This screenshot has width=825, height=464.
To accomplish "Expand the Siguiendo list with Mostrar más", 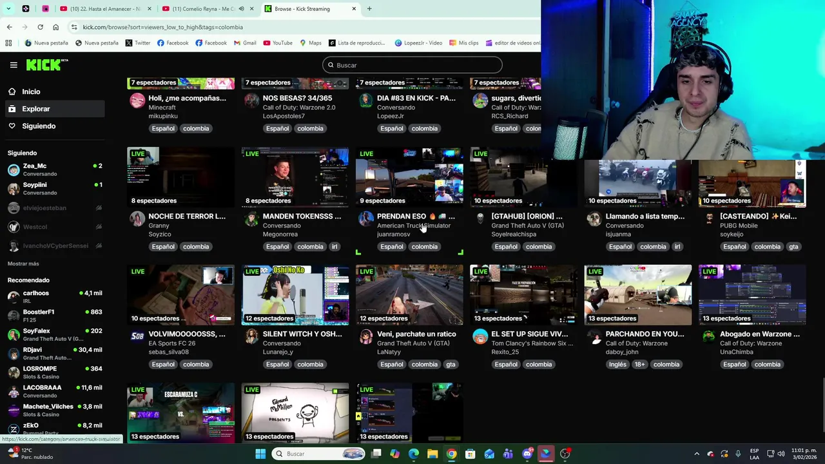I will coord(23,264).
